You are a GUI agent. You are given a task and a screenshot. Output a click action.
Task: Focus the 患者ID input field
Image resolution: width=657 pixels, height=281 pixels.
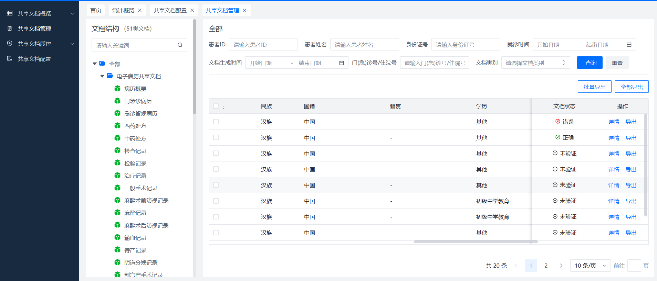coord(263,45)
